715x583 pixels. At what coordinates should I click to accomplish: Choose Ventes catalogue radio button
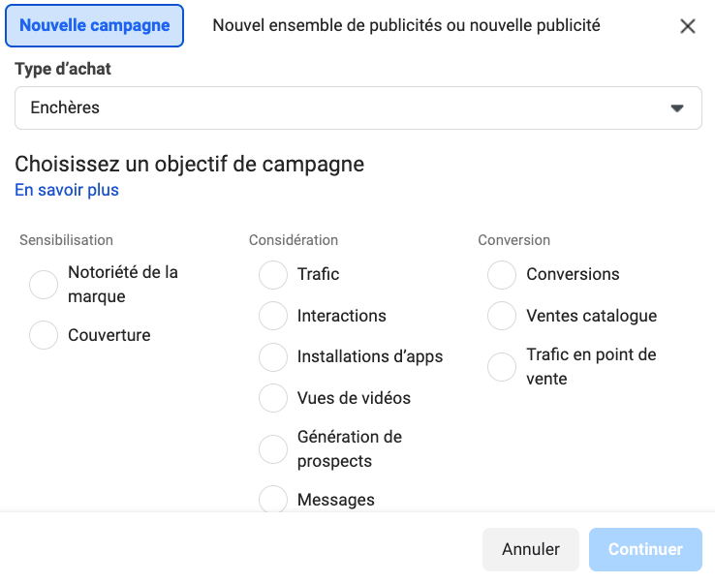click(502, 316)
